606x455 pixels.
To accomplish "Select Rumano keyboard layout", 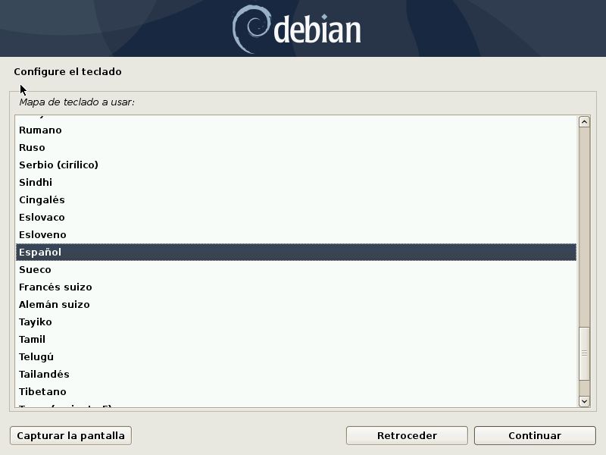I will pyautogui.click(x=41, y=130).
